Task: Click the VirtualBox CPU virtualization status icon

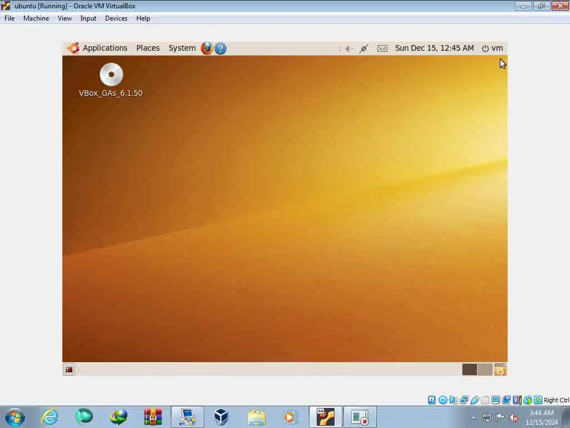Action: coord(517,400)
